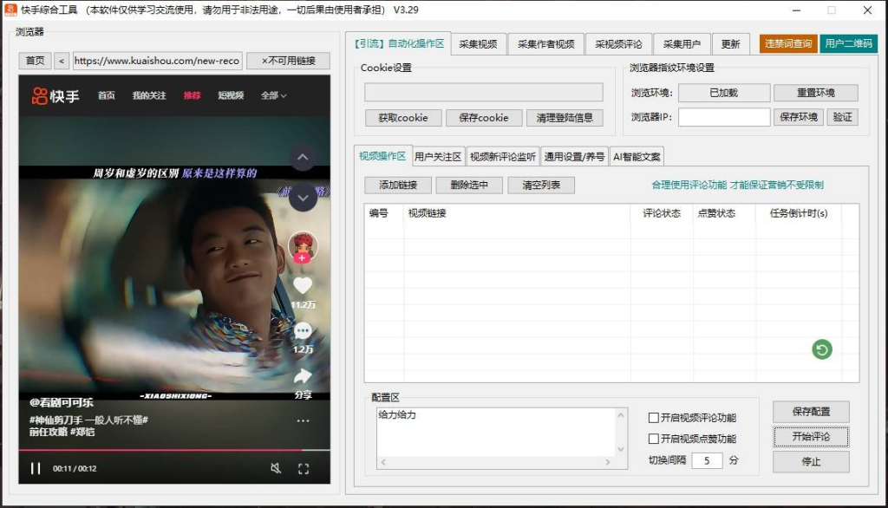Open video comments via the speech bubble icon

coord(304,330)
